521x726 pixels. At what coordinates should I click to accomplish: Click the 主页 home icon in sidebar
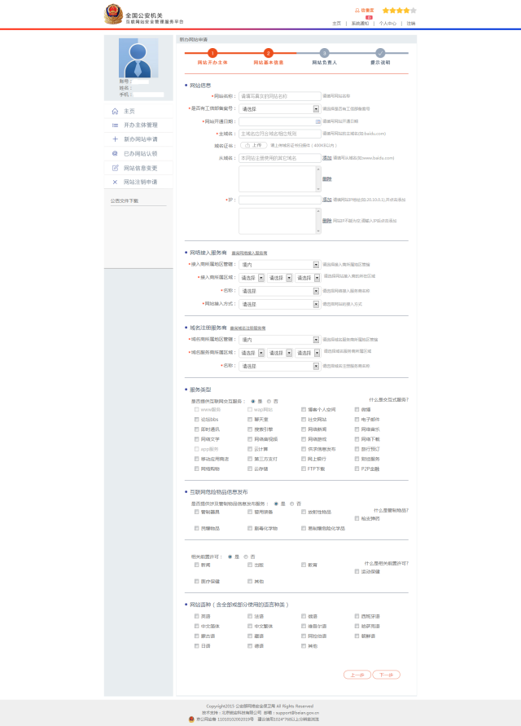click(115, 111)
